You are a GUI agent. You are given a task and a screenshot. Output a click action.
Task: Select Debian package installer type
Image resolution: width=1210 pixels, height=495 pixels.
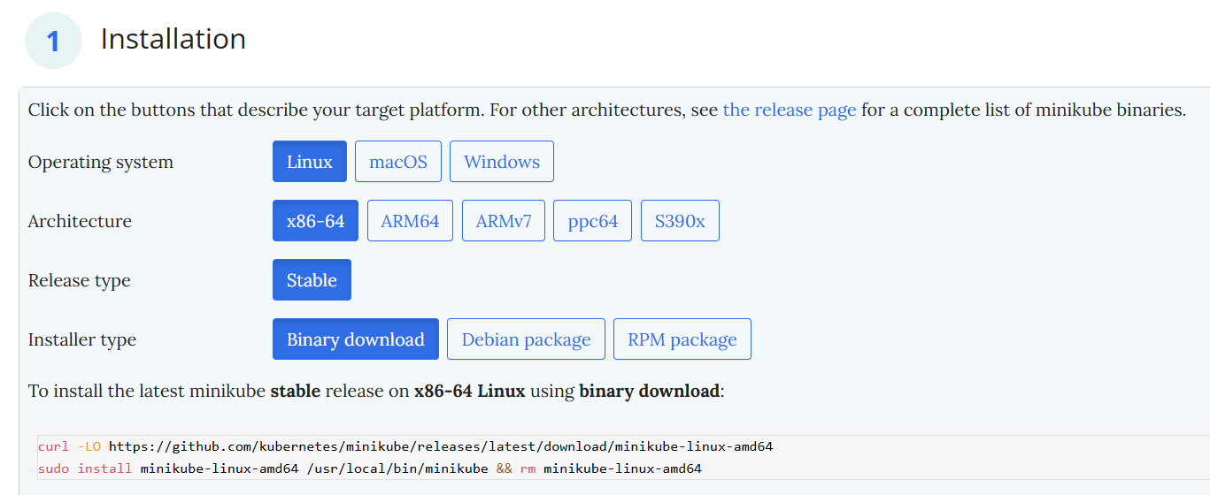click(526, 339)
